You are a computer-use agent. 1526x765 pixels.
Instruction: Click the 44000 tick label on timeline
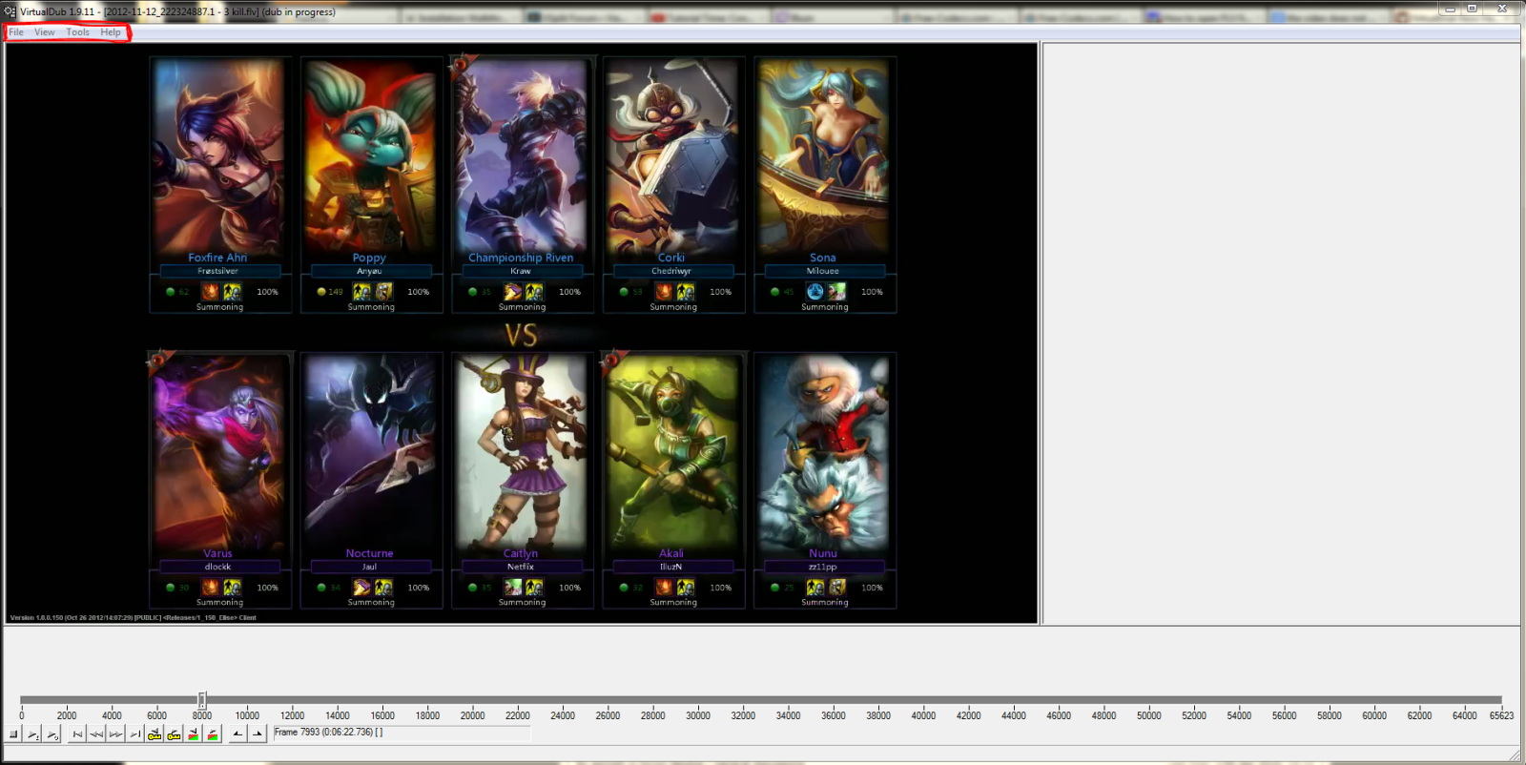point(1014,715)
